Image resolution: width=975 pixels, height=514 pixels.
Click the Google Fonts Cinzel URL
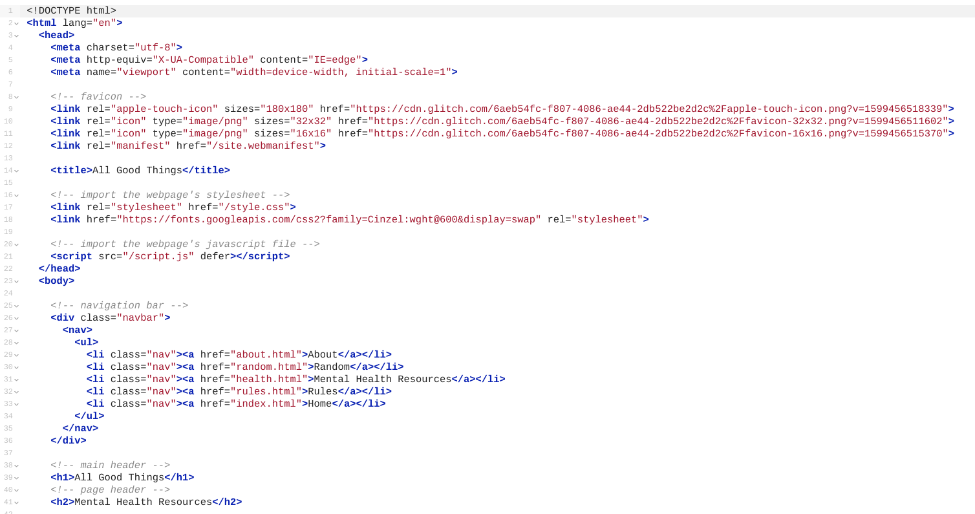click(329, 220)
